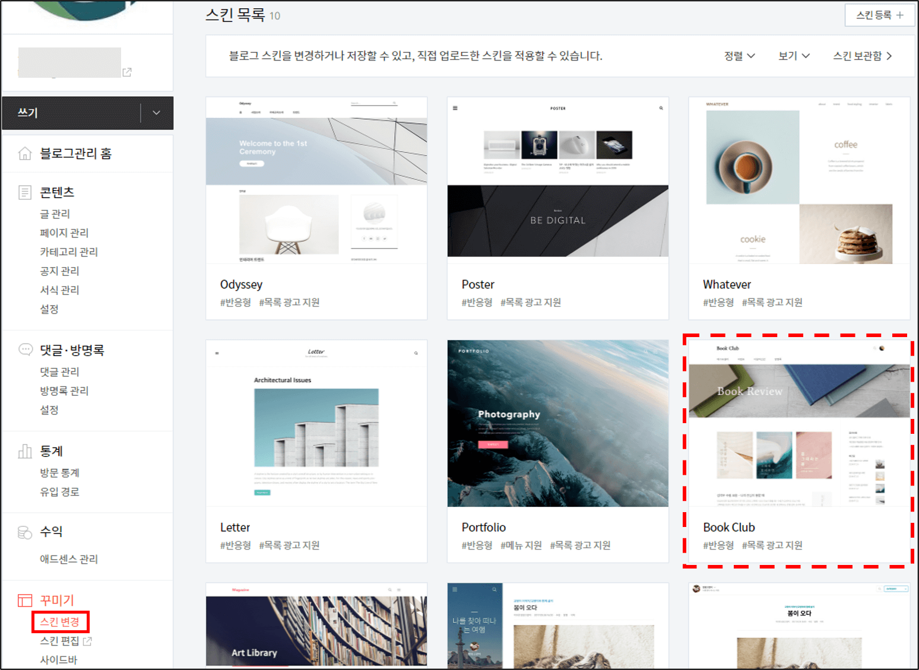Click the external-link icon beside 스킨 편집
This screenshot has width=919, height=670.
88,641
